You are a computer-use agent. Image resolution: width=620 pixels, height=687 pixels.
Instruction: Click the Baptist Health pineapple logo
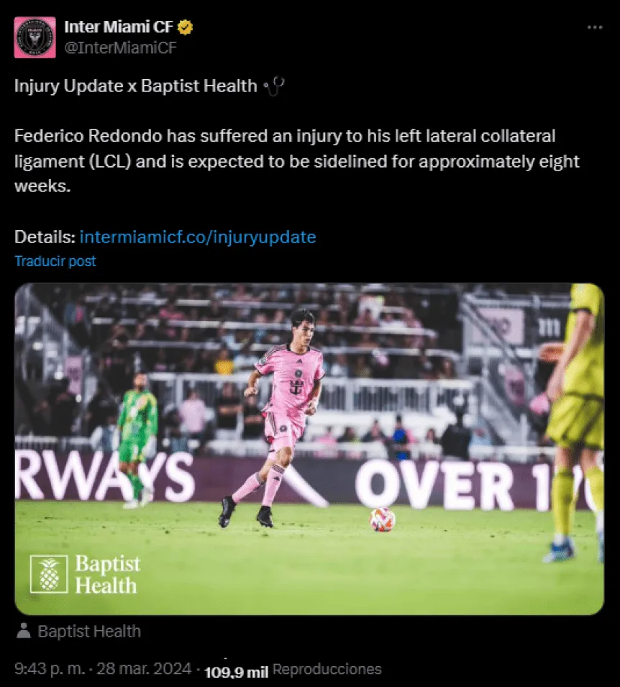pos(49,574)
